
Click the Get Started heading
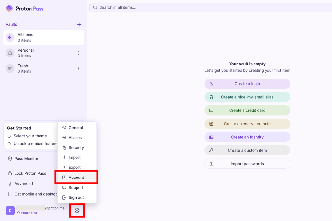[19, 128]
